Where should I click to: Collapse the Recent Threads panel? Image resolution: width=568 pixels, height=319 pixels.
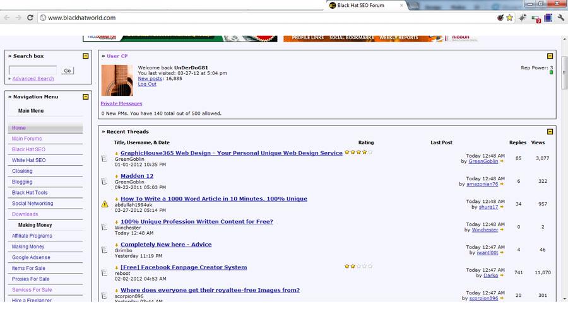(550, 132)
